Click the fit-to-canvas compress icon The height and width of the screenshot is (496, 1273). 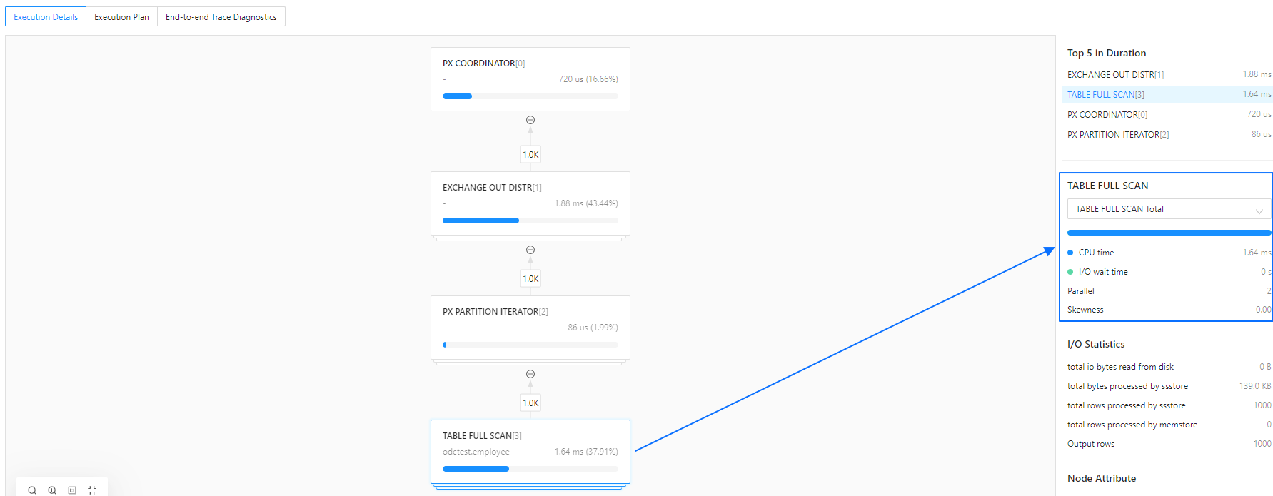(92, 490)
